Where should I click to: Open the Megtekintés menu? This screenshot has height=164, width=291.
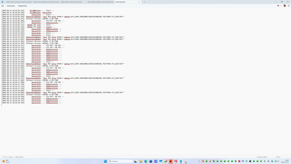tap(22, 6)
